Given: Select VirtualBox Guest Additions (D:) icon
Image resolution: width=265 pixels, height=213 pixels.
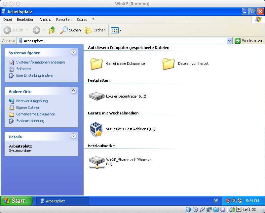Looking at the screenshot, I should click(96, 129).
